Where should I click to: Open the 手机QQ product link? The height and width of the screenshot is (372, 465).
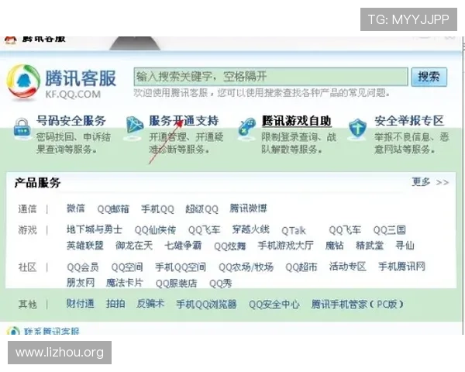[x=157, y=209]
